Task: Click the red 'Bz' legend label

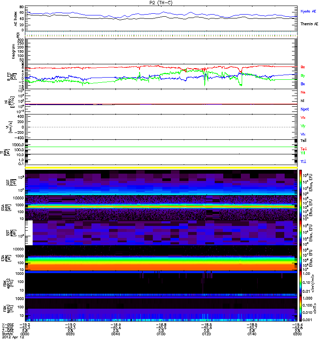Action: pos(303,67)
